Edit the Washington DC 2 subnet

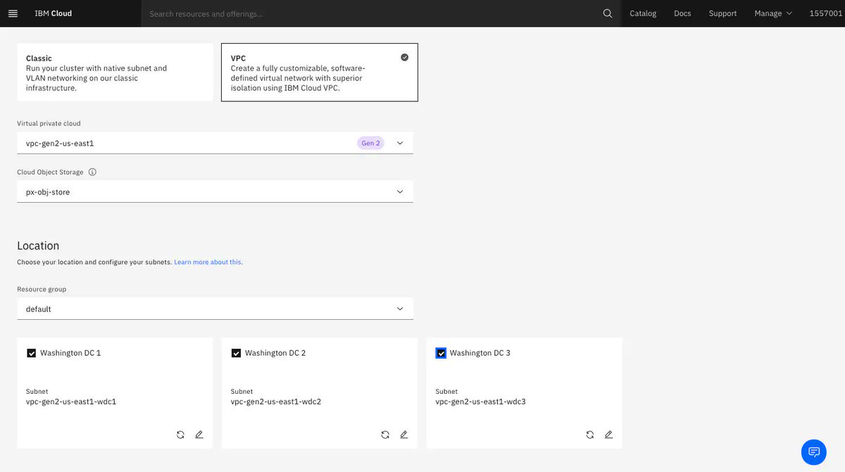coord(404,435)
